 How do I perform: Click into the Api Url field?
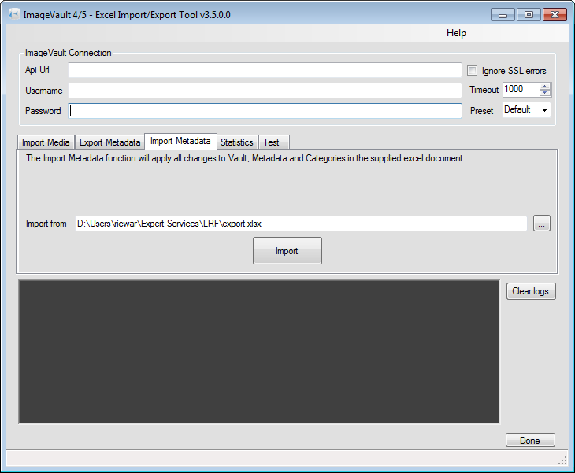pos(265,70)
